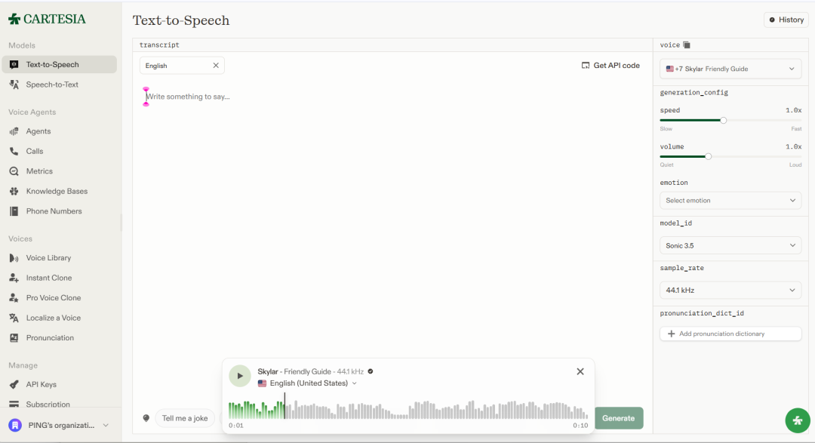This screenshot has height=443, width=815.
Task: Click the volume slider handle
Action: click(x=708, y=156)
